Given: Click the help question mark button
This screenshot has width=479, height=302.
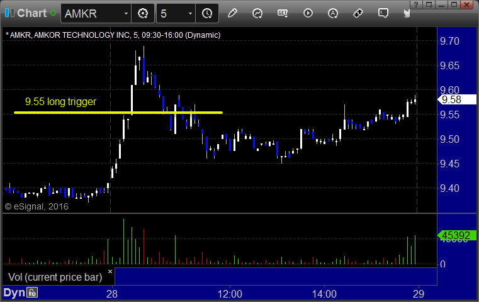Looking at the screenshot, I should [416, 4].
